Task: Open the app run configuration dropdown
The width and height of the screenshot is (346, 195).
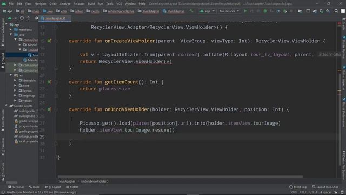Action: [x=207, y=11]
